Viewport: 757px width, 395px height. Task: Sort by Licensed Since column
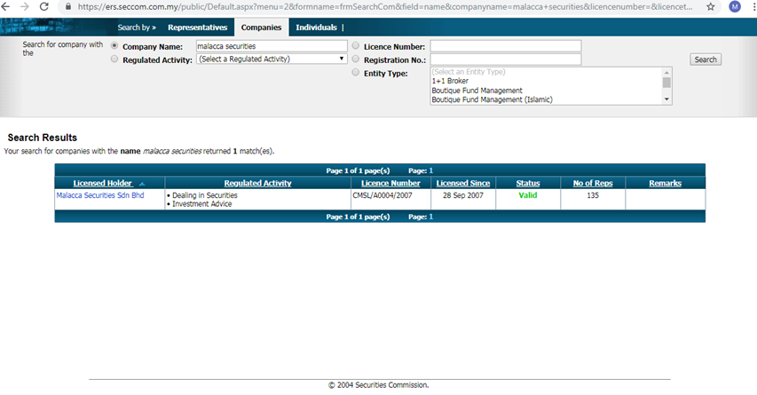tap(463, 183)
